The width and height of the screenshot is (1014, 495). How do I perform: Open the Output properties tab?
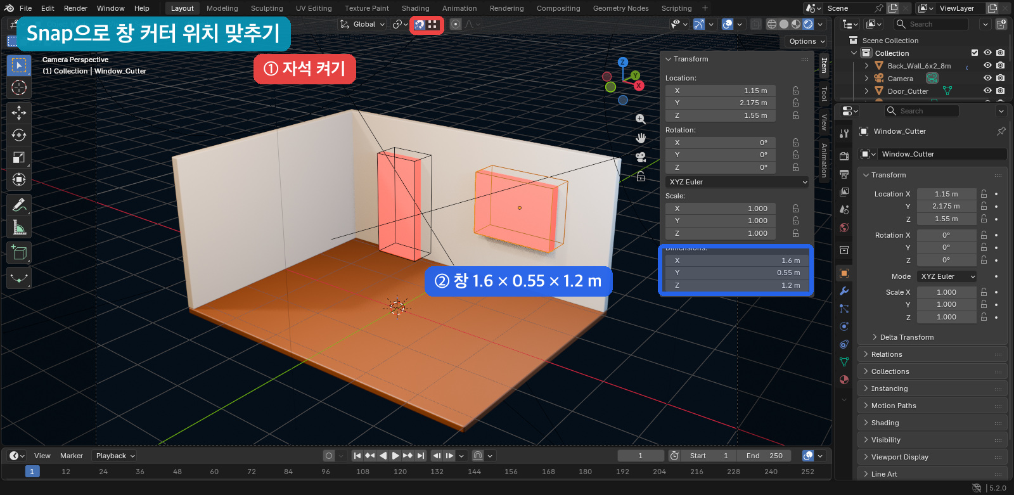[844, 174]
